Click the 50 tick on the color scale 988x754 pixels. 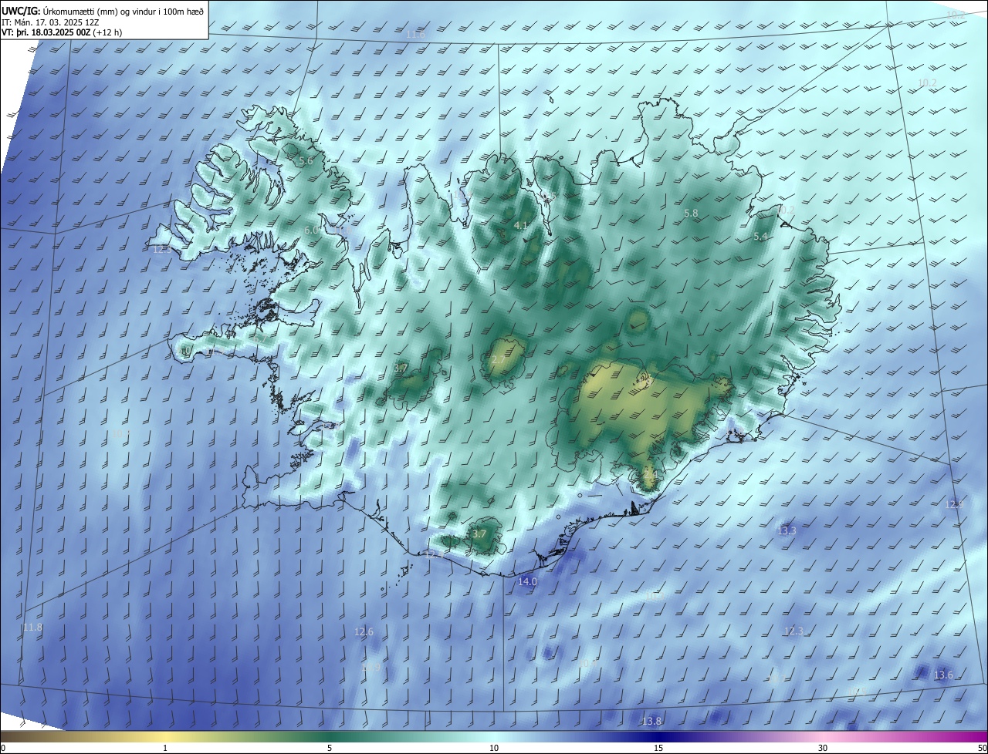(982, 748)
